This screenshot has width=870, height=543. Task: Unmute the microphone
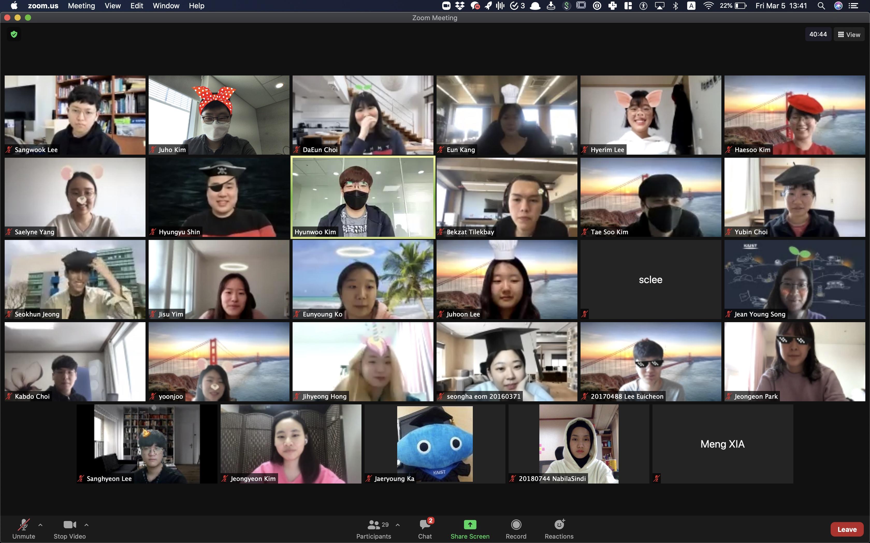pos(24,525)
